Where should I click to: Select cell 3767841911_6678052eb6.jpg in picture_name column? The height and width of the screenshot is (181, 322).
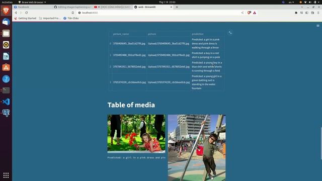[x=129, y=67]
